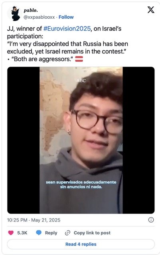Click the chain link icon
Screen dimensions: 160x255
coord(67,233)
